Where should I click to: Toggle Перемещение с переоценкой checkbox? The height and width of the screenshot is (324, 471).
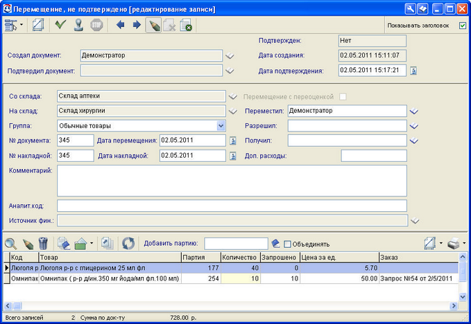[x=343, y=97]
